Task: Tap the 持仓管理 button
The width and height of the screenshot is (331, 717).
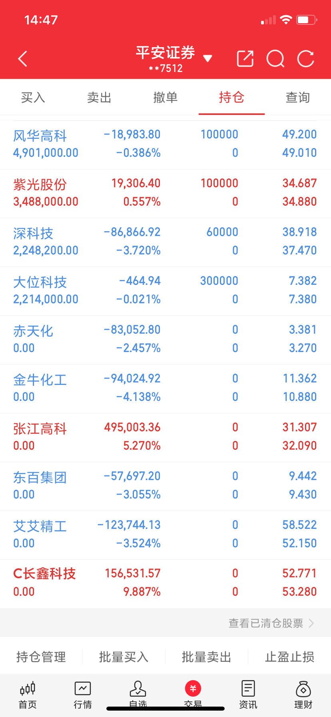Action: (41, 657)
